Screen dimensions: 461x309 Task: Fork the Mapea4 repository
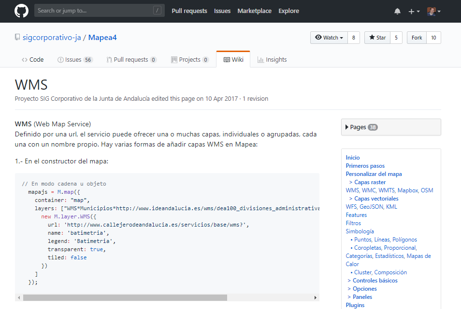417,37
